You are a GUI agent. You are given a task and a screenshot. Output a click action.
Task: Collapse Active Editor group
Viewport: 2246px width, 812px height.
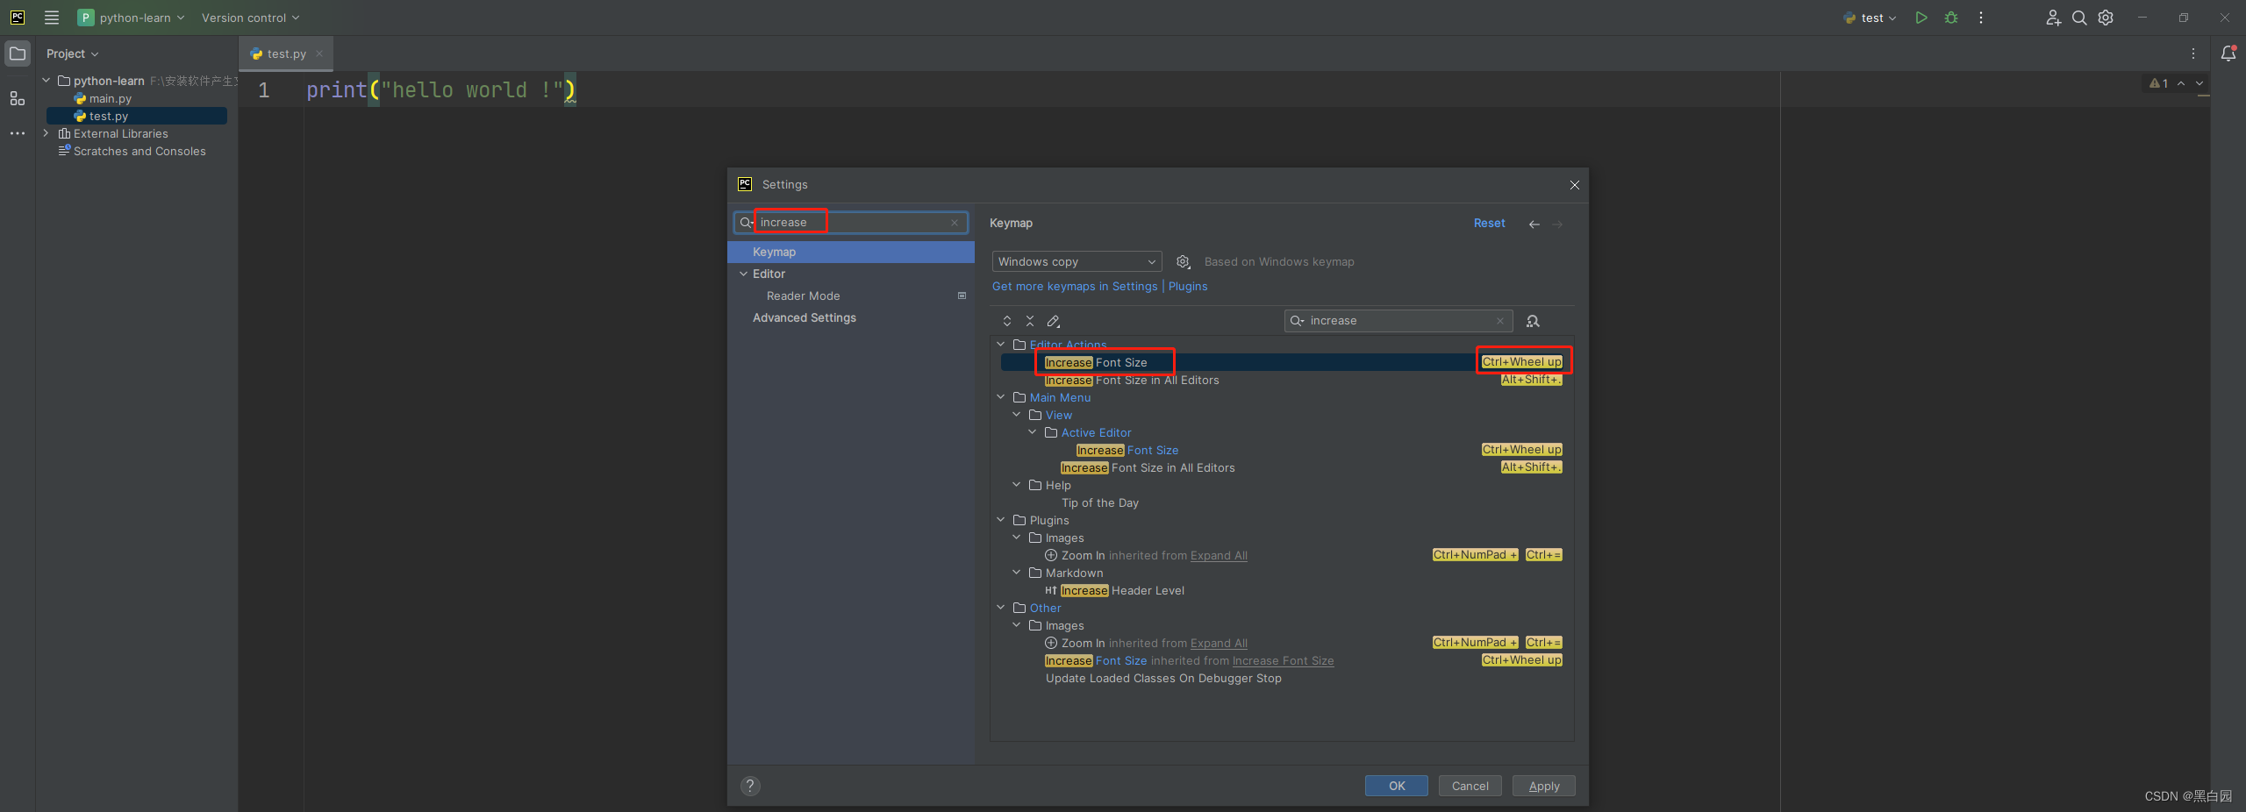click(x=1033, y=432)
